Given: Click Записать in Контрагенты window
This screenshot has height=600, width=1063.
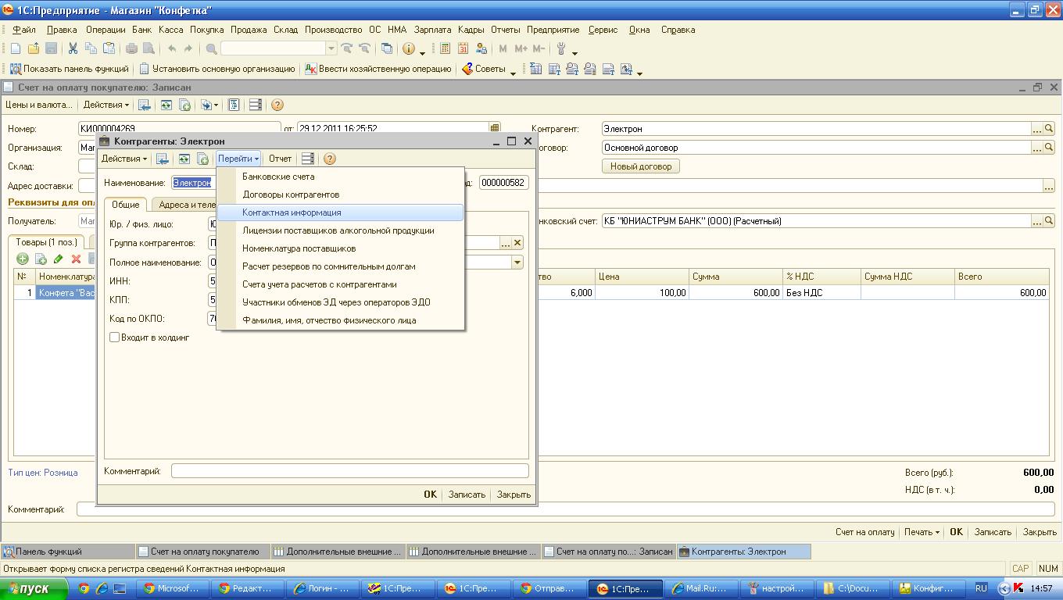Looking at the screenshot, I should (467, 495).
